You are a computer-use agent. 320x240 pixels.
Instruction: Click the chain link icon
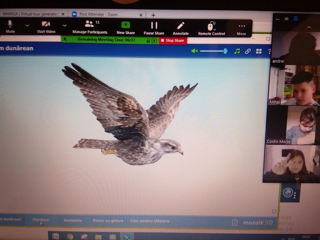[248, 51]
